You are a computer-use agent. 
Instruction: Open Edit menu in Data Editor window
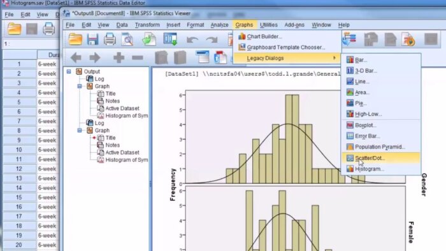point(25,14)
